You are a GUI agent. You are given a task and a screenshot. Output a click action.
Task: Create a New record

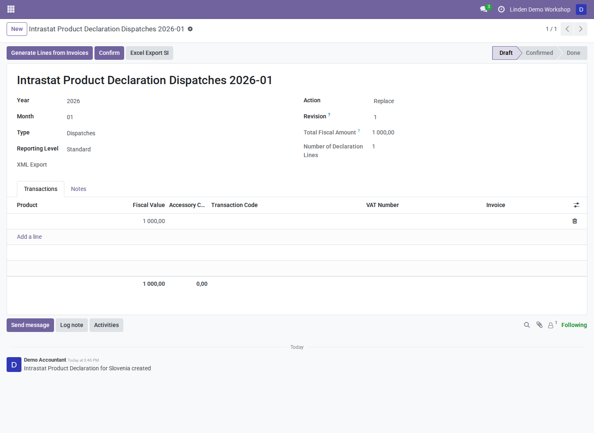17,29
